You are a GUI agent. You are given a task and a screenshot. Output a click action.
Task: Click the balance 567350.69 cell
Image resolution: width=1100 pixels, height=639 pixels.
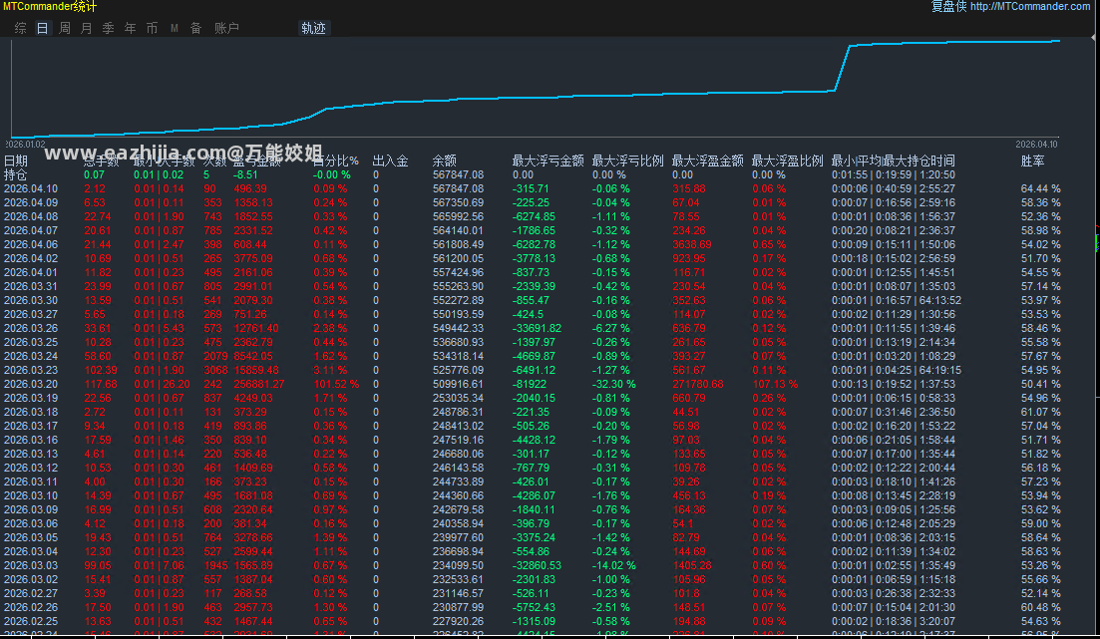458,202
